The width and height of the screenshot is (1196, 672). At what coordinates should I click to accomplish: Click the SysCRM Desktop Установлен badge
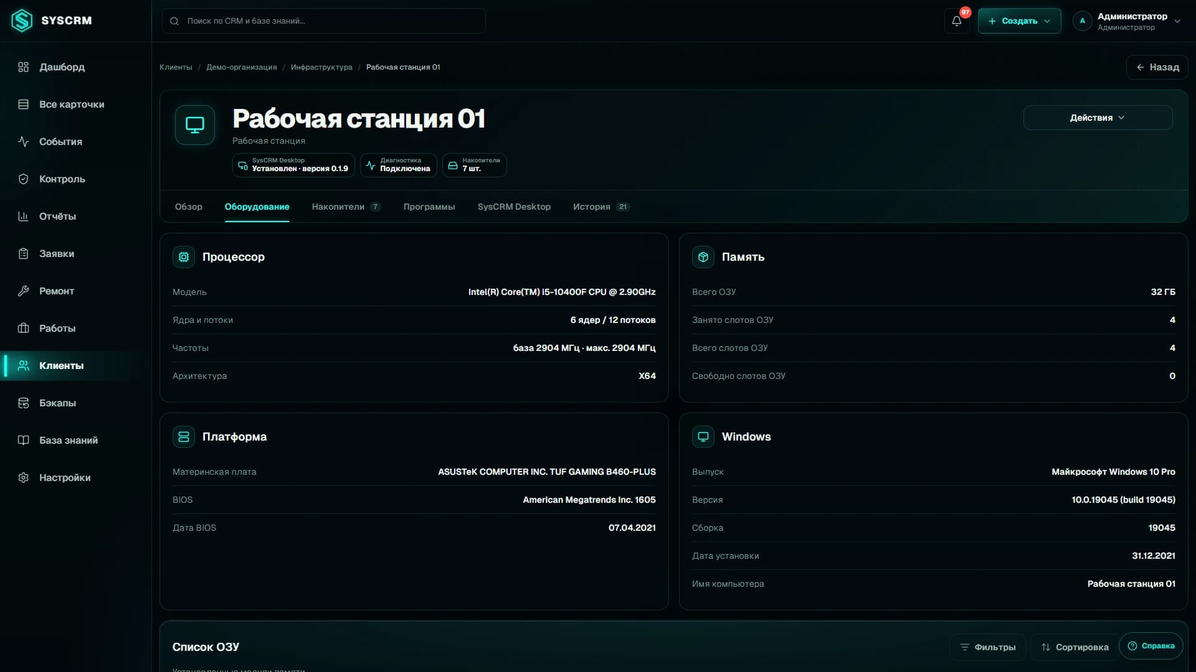(x=293, y=165)
